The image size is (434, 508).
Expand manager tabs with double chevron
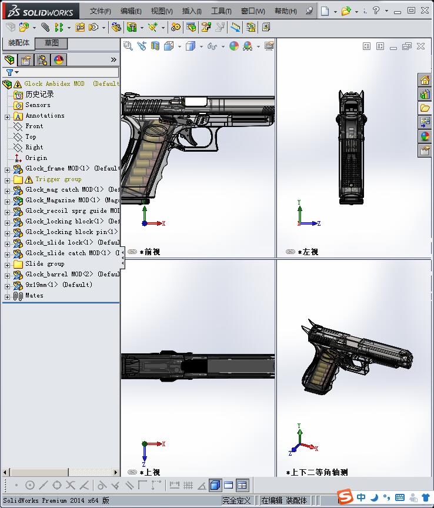[x=113, y=59]
